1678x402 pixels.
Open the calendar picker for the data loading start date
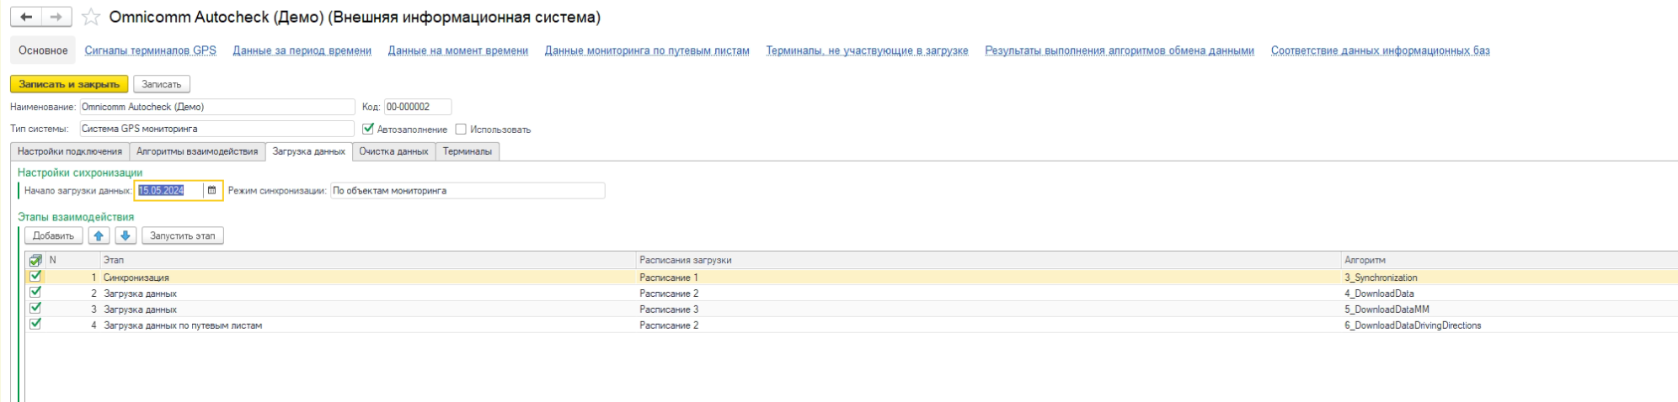[x=211, y=191]
